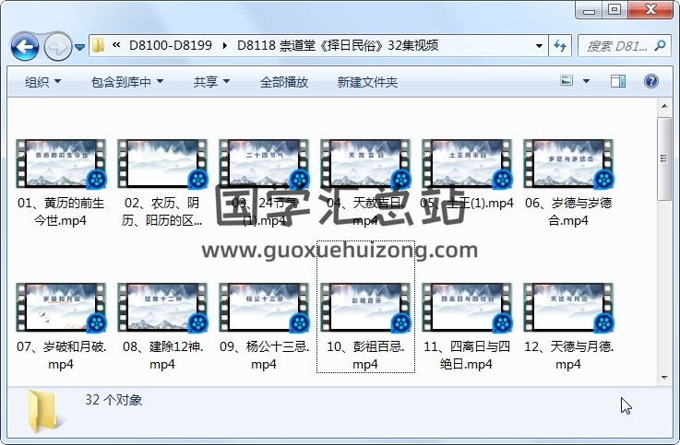Open the recent pages dropdown arrow
Viewport: 680px width, 445px height.
click(80, 46)
